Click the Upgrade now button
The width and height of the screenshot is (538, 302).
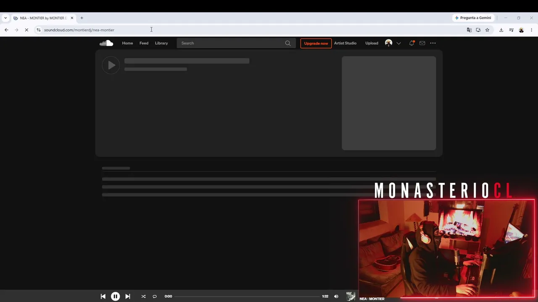(316, 43)
